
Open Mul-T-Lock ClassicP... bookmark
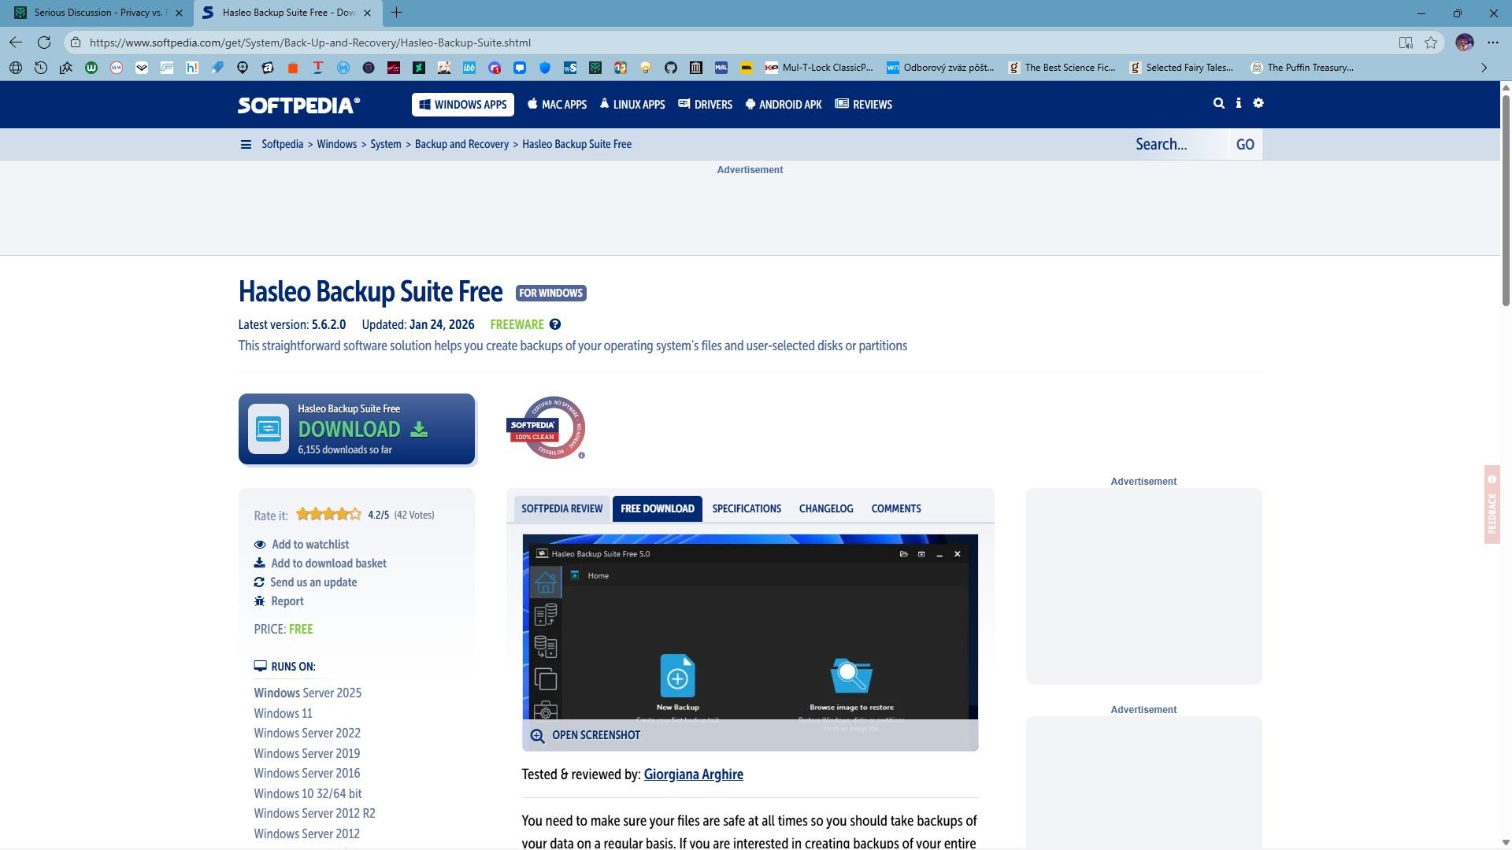pos(819,68)
